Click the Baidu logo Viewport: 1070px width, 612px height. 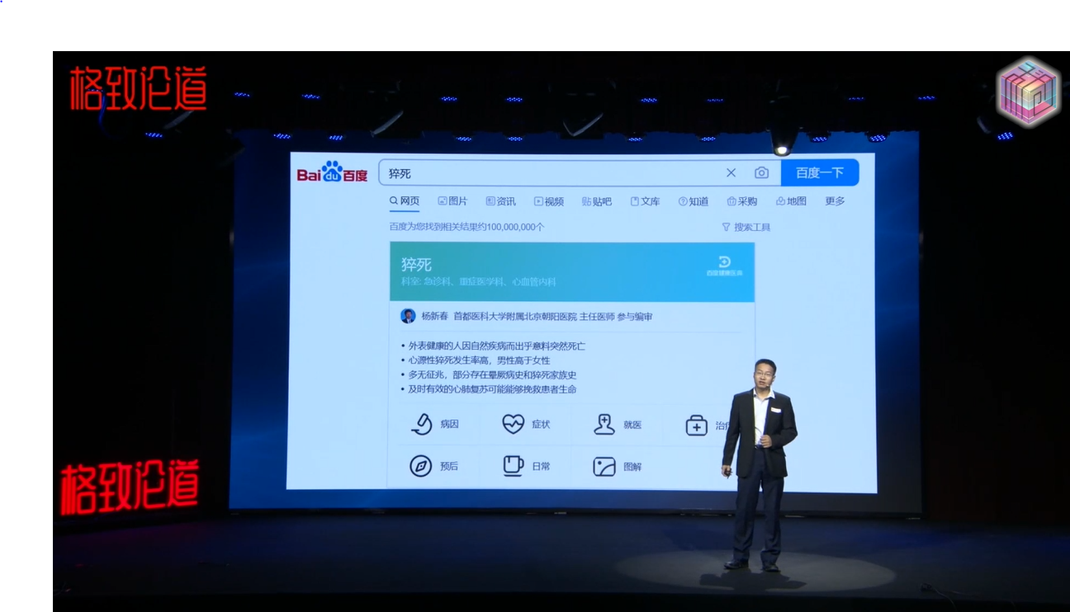point(332,173)
